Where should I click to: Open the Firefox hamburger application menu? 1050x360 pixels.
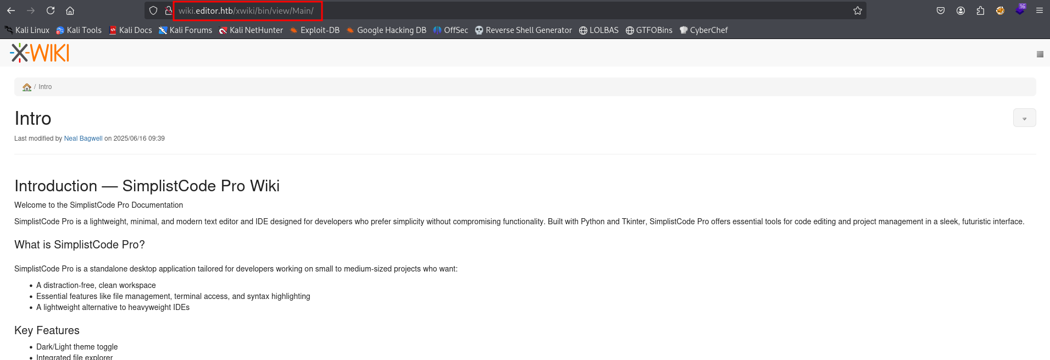pos(1040,10)
